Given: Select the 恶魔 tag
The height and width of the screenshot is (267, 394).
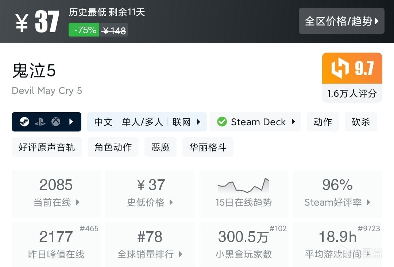Looking at the screenshot, I should pyautogui.click(x=160, y=147).
